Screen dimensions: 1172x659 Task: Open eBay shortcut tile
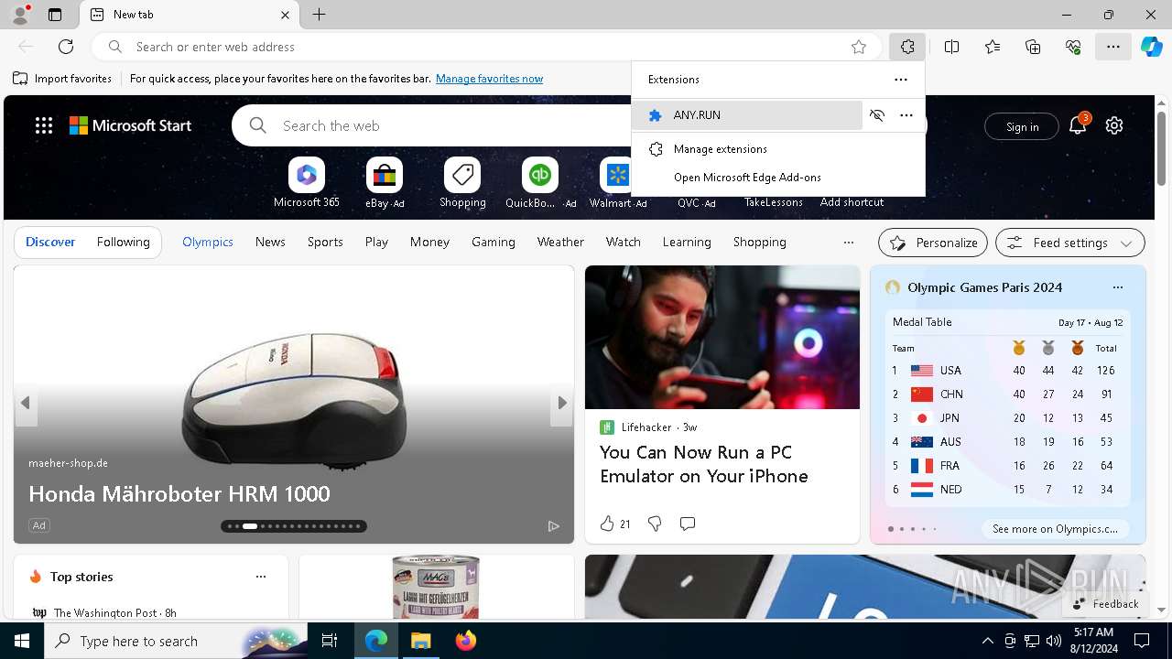point(385,182)
